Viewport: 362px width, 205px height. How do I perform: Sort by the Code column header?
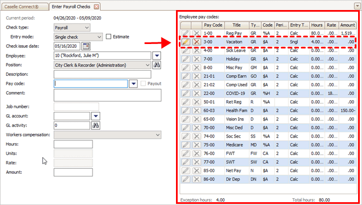(x=267, y=25)
